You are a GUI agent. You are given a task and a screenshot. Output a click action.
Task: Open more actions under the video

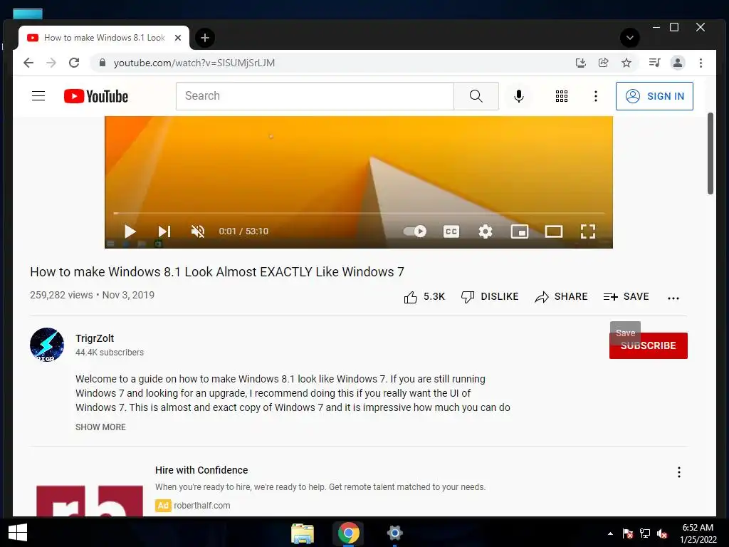click(673, 298)
